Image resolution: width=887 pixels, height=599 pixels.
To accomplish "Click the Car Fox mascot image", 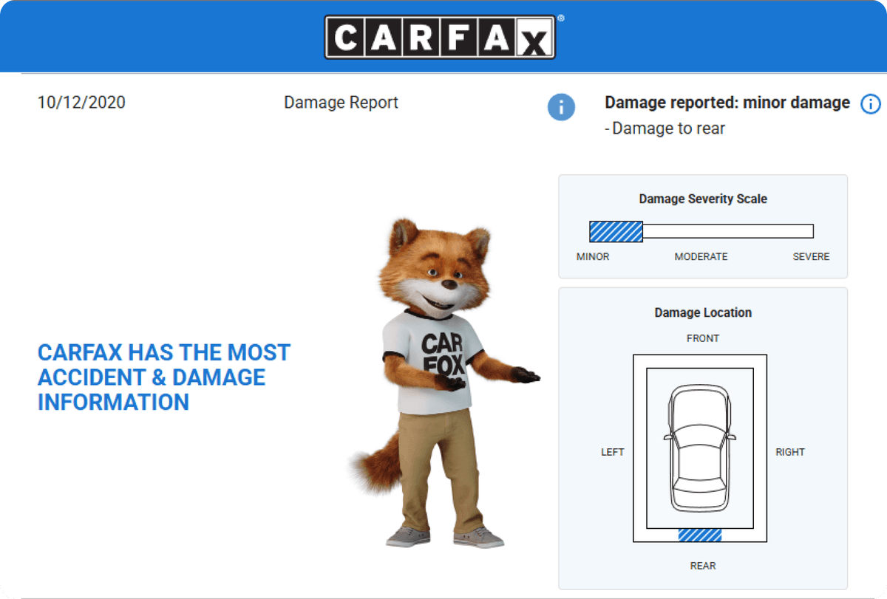I will 445,383.
